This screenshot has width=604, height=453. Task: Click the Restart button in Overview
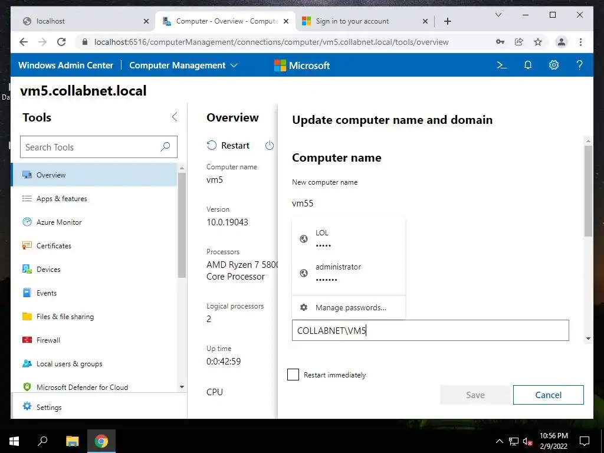tap(228, 145)
